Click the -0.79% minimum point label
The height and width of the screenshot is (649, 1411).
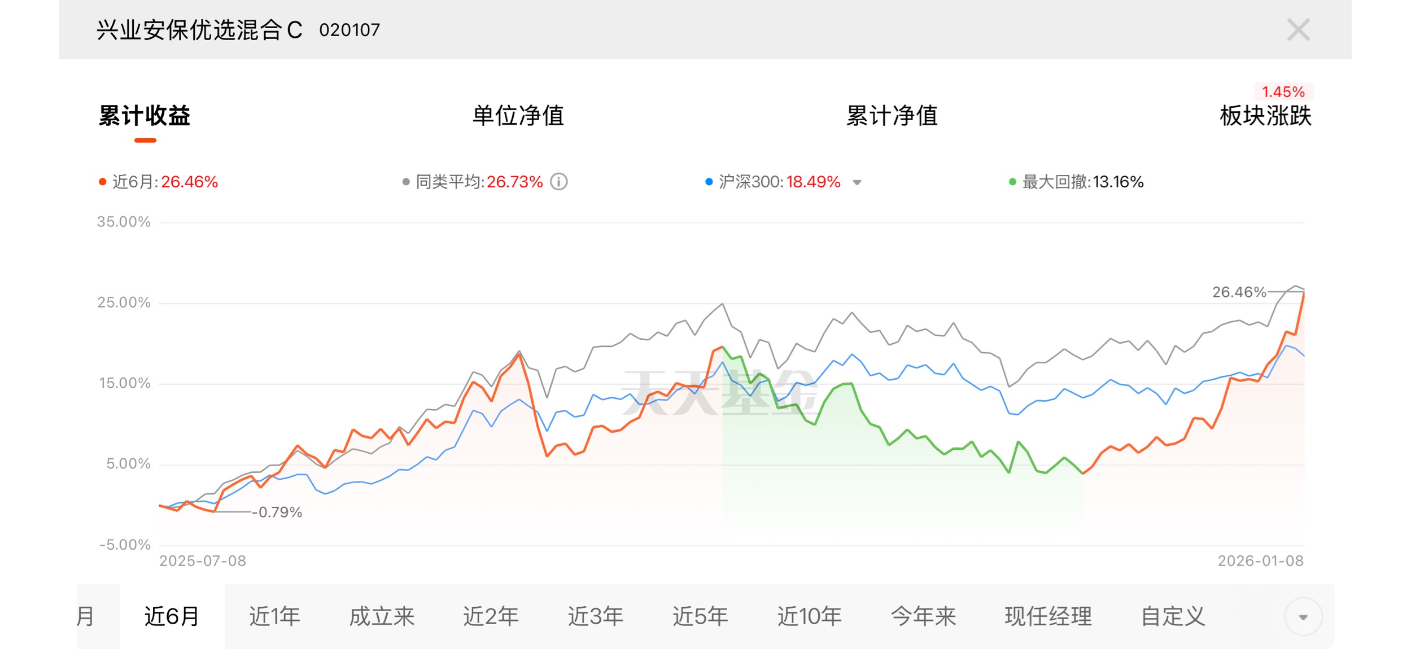[277, 512]
